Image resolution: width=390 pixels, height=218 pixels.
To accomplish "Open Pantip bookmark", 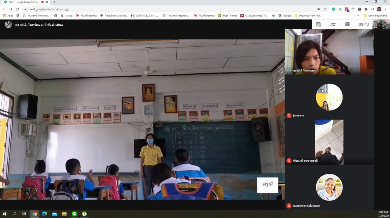I will pyautogui.click(x=227, y=15).
